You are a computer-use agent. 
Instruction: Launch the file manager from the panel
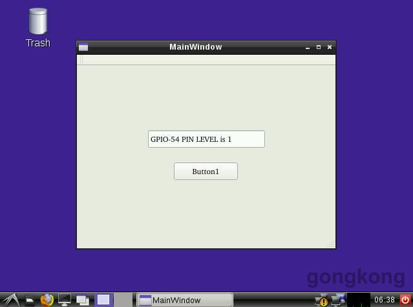coord(30,300)
